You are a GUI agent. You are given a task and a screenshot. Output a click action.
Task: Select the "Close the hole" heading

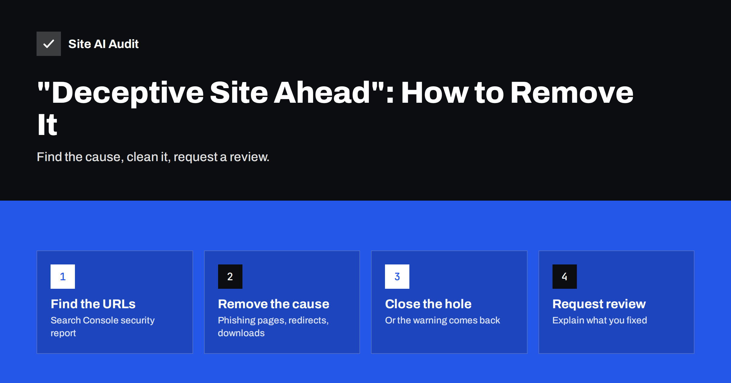tap(428, 304)
